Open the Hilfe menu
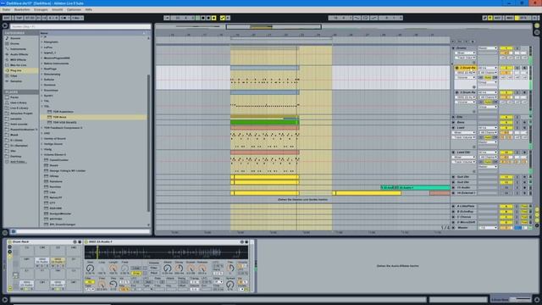The height and width of the screenshot is (305, 542). pyautogui.click(x=88, y=9)
